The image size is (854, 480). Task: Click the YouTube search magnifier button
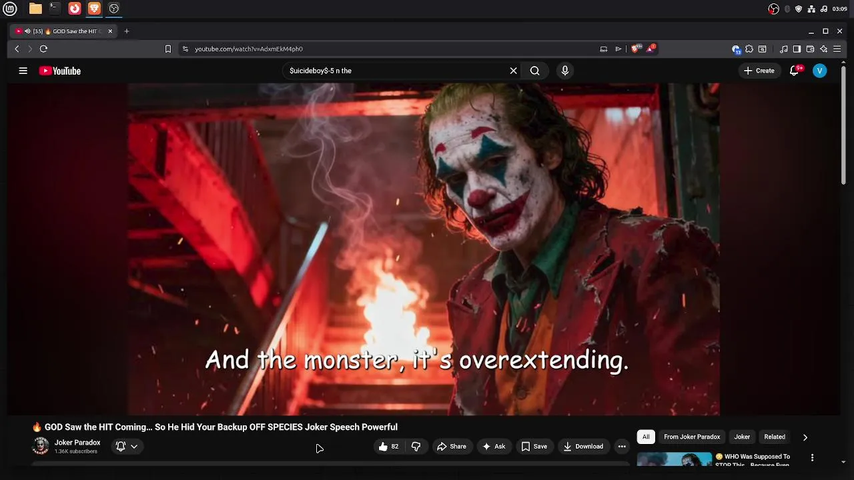click(x=534, y=71)
